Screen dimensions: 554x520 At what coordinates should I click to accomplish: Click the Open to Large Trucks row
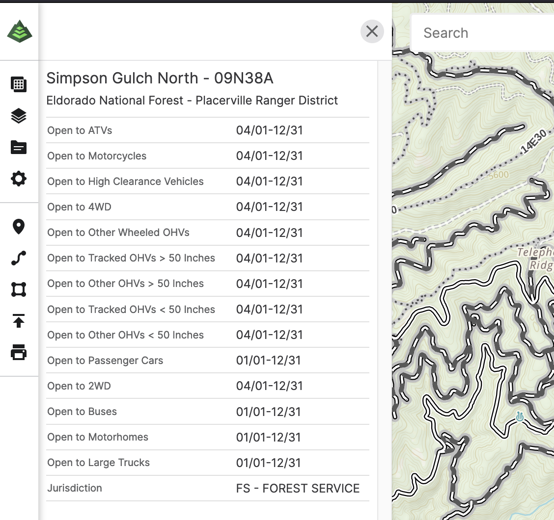tap(207, 463)
